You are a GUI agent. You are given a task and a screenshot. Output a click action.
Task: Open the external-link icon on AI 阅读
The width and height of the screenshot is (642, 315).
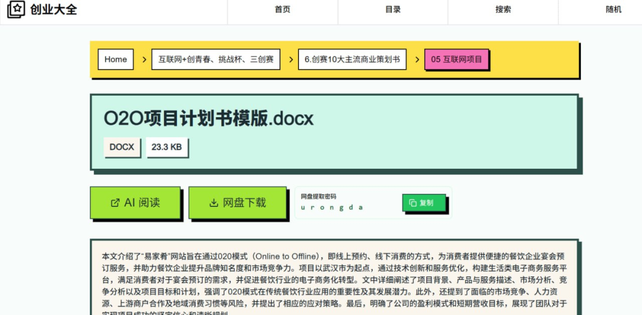(115, 203)
